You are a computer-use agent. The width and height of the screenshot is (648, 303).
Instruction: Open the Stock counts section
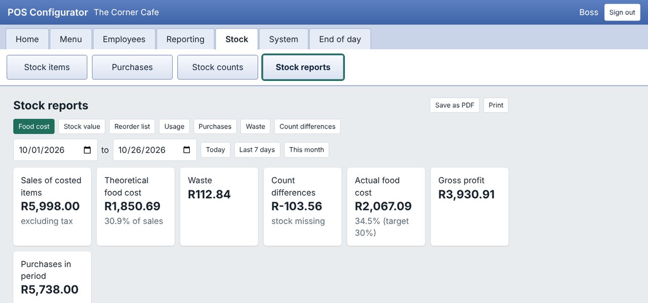tap(218, 67)
